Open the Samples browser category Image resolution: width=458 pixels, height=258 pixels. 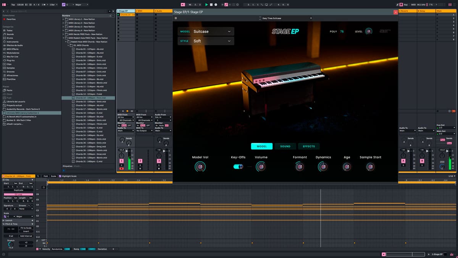[10, 68]
